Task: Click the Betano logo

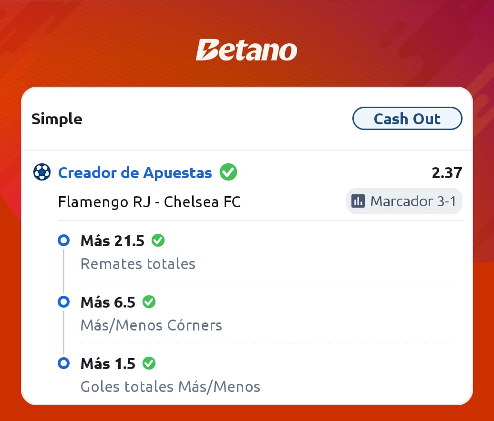Action: click(247, 50)
